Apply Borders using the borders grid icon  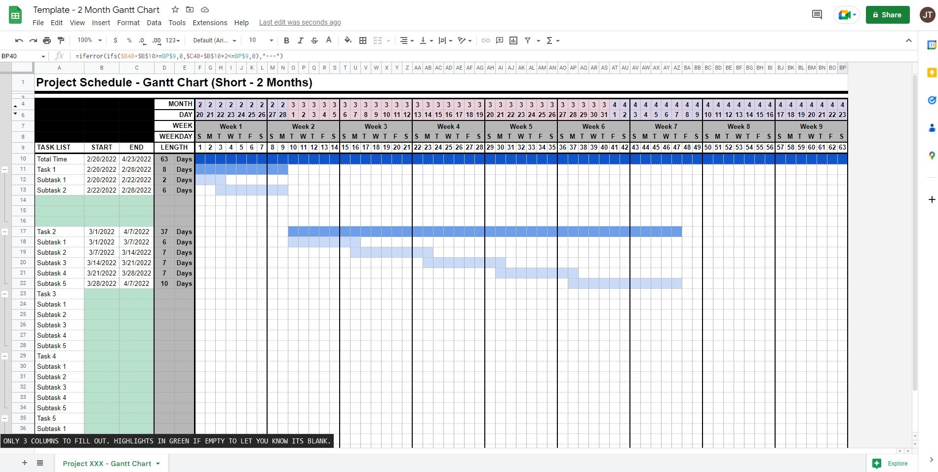pos(363,40)
